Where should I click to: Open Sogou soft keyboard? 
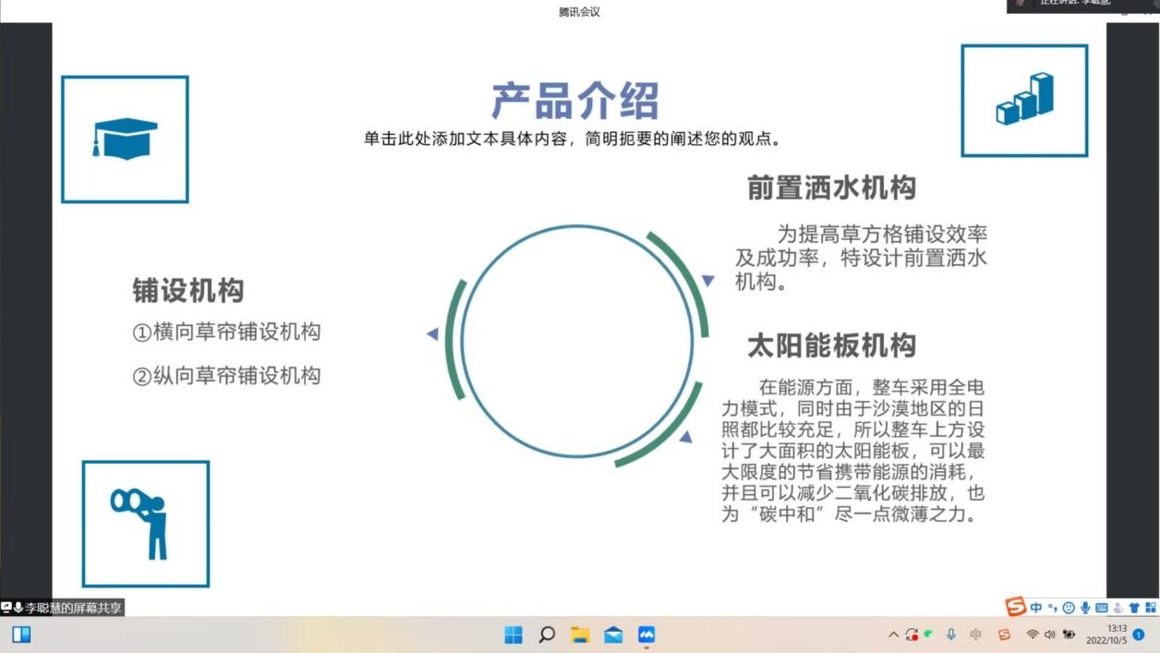tap(1102, 608)
